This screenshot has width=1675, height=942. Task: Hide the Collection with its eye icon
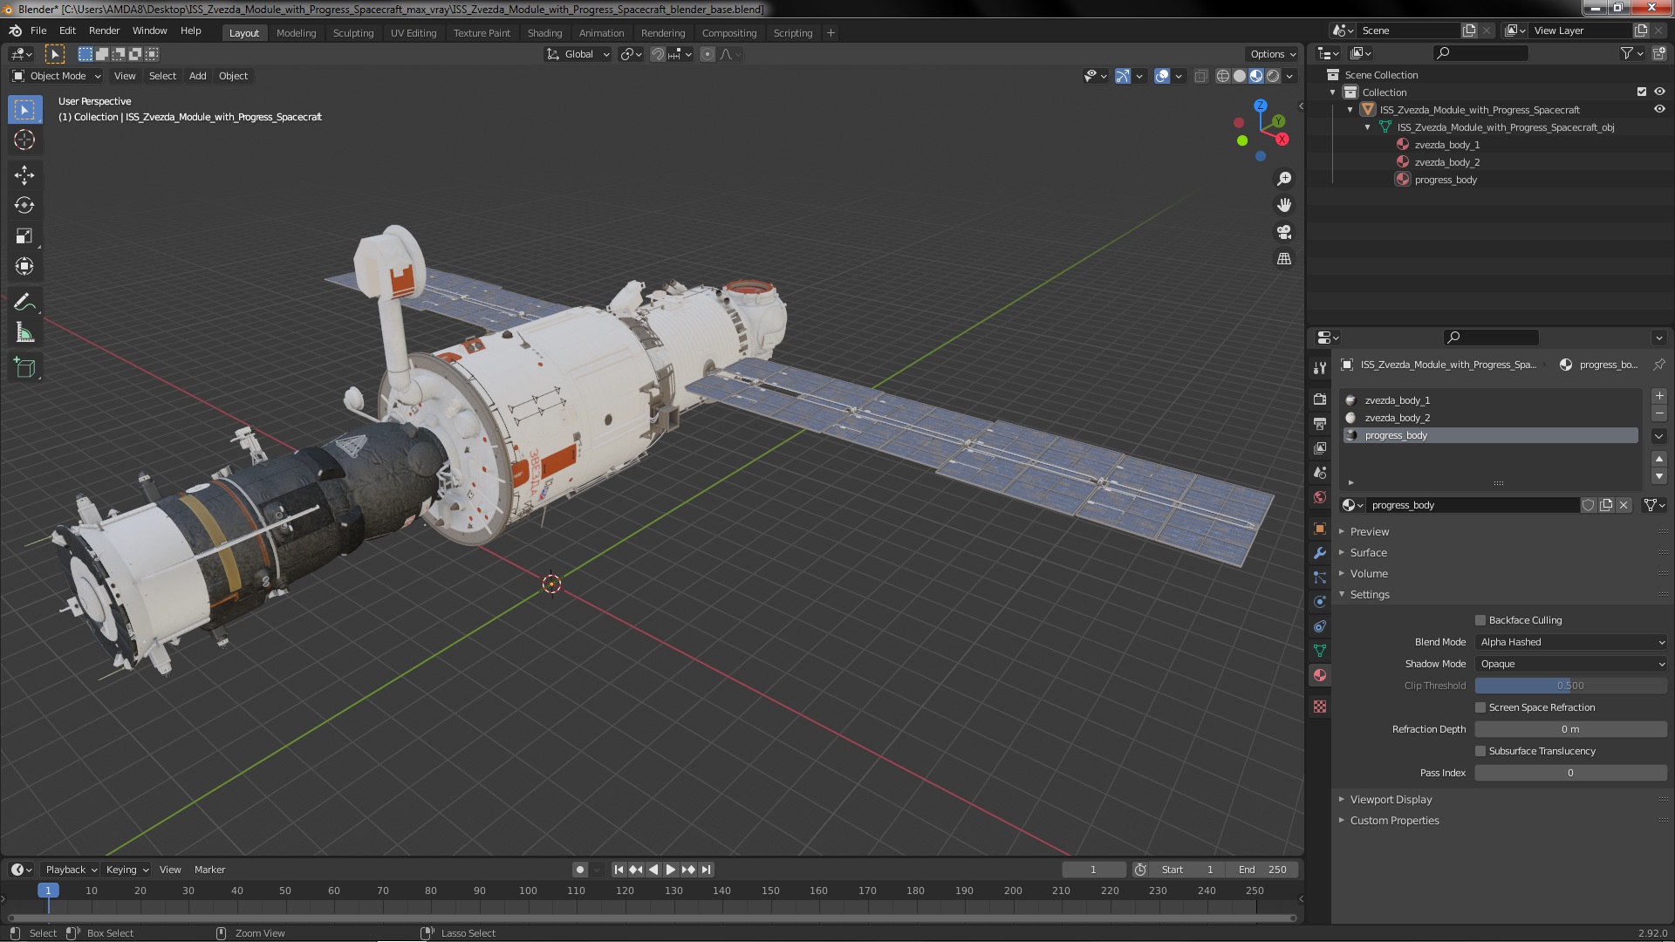1659,92
